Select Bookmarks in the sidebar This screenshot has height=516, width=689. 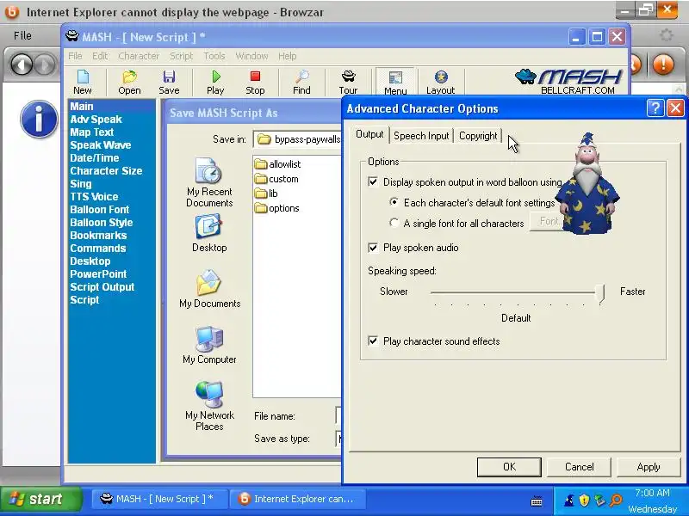[98, 236]
